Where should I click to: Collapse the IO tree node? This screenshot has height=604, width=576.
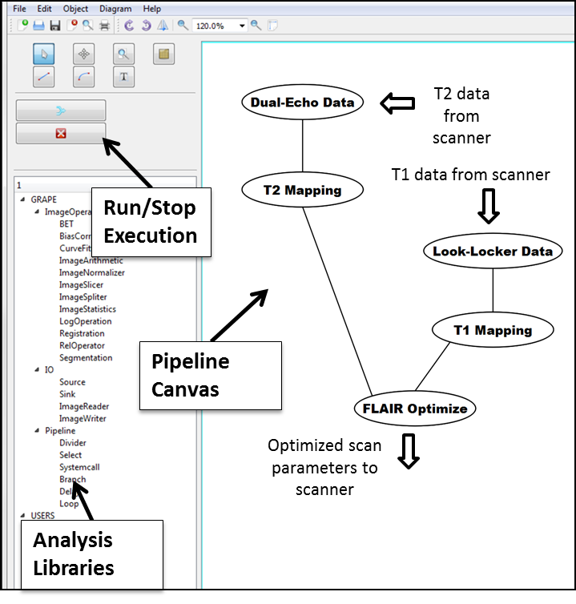(37, 370)
